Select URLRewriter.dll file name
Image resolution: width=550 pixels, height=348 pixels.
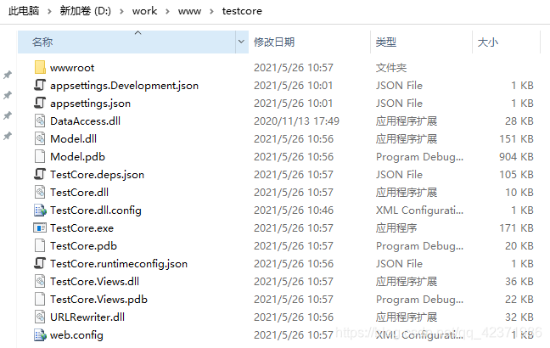point(87,317)
